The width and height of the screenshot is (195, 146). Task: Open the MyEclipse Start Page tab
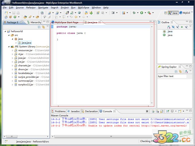click(x=66, y=22)
